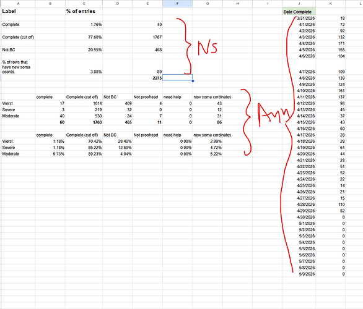The width and height of the screenshot is (363, 309).
Task: Select the 77.60% Complete (cut off) cell
Action: coord(84,37)
